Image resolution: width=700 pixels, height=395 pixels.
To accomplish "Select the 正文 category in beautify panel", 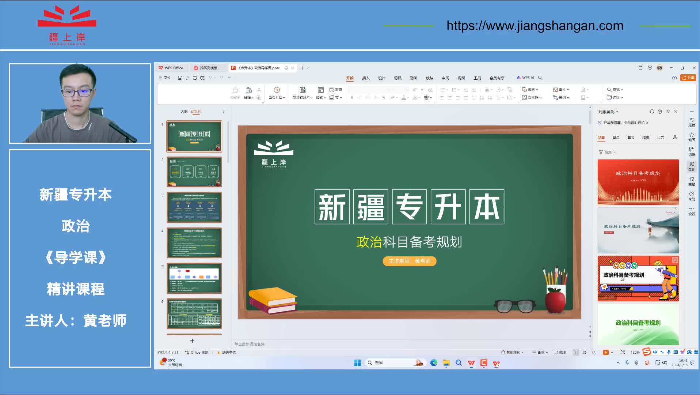I will 661,138.
